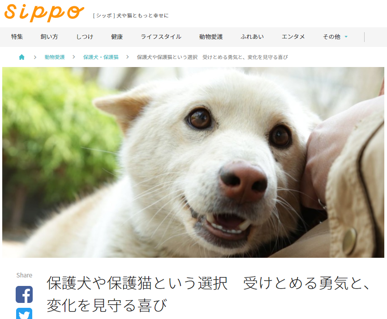Click the current page breadcrumb text
Viewport: 387px width, 319px height.
(212, 57)
